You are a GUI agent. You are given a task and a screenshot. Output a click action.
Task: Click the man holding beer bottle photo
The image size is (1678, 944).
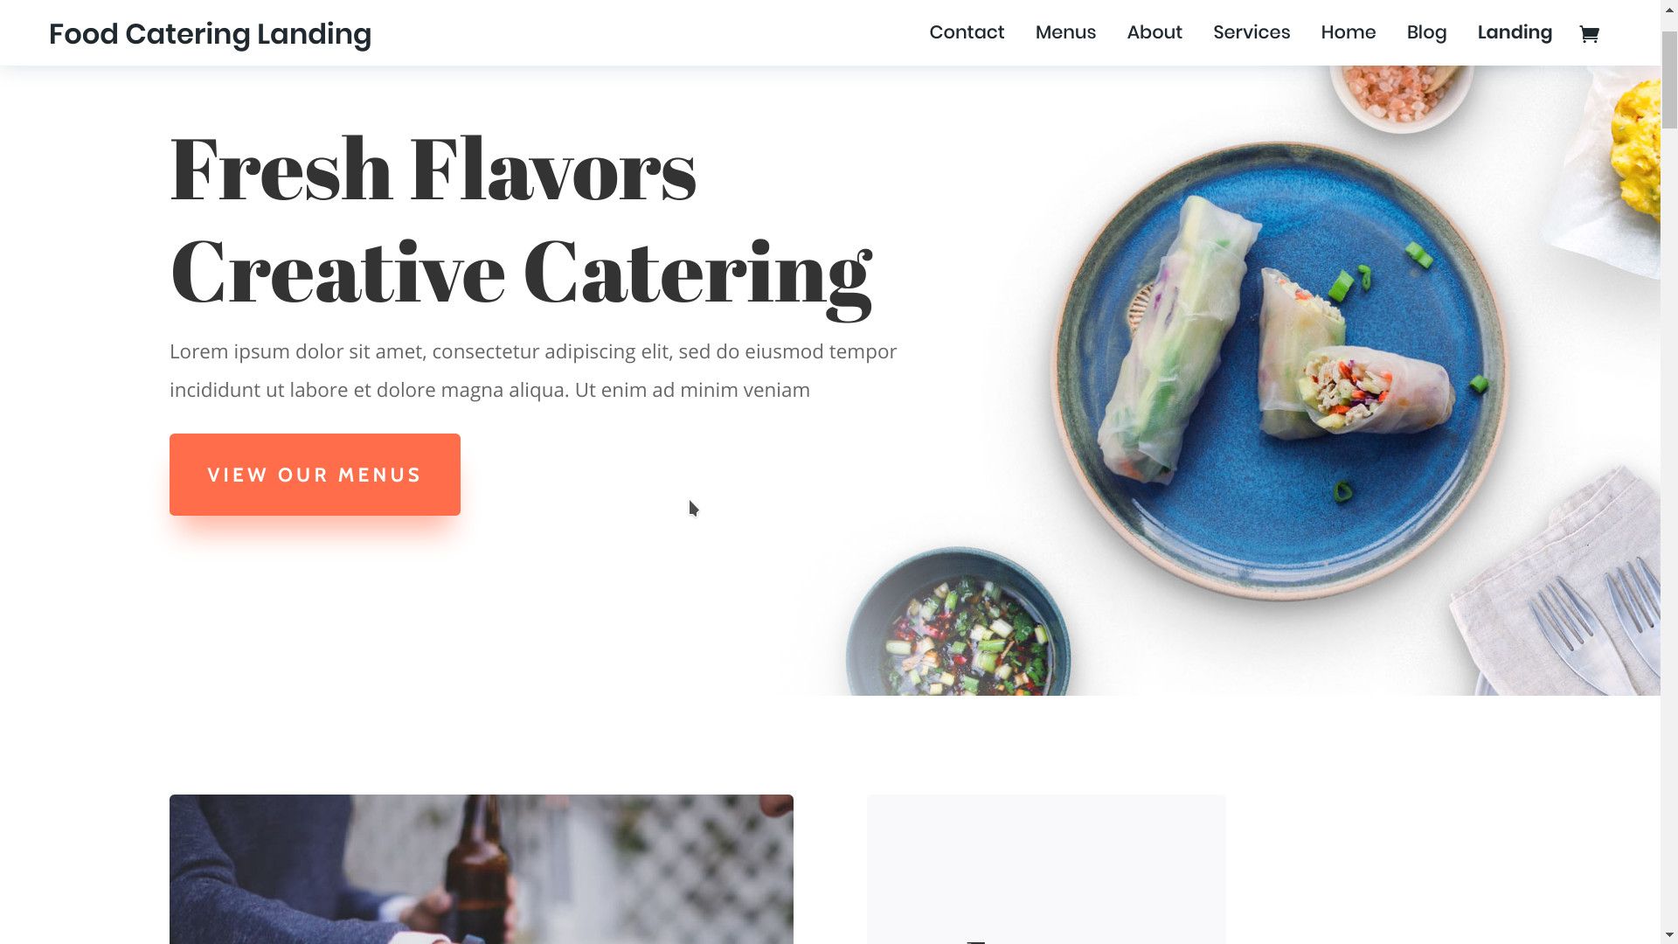(482, 869)
